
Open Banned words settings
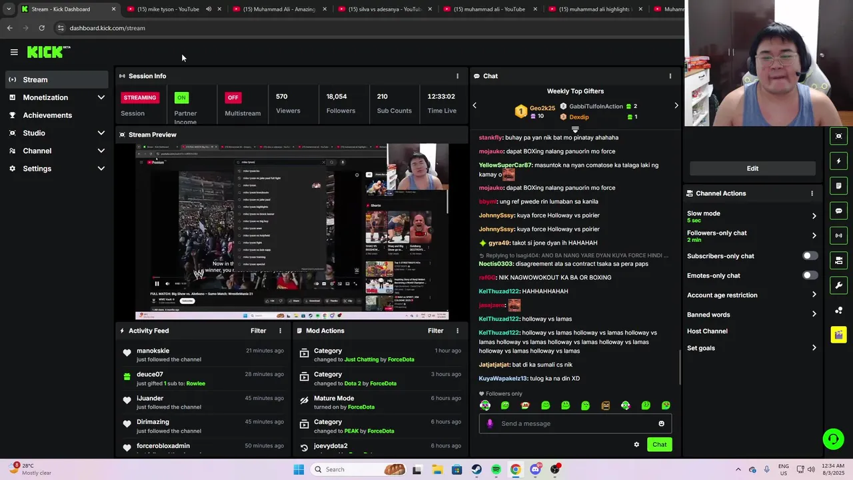[x=752, y=315]
